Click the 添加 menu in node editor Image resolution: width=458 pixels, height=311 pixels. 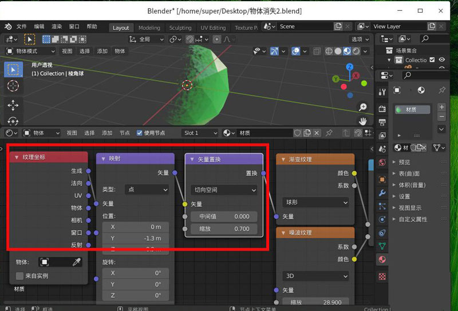107,133
